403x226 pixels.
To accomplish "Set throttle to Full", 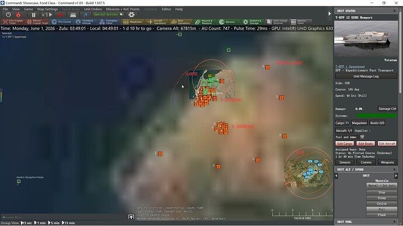I will [381, 209].
